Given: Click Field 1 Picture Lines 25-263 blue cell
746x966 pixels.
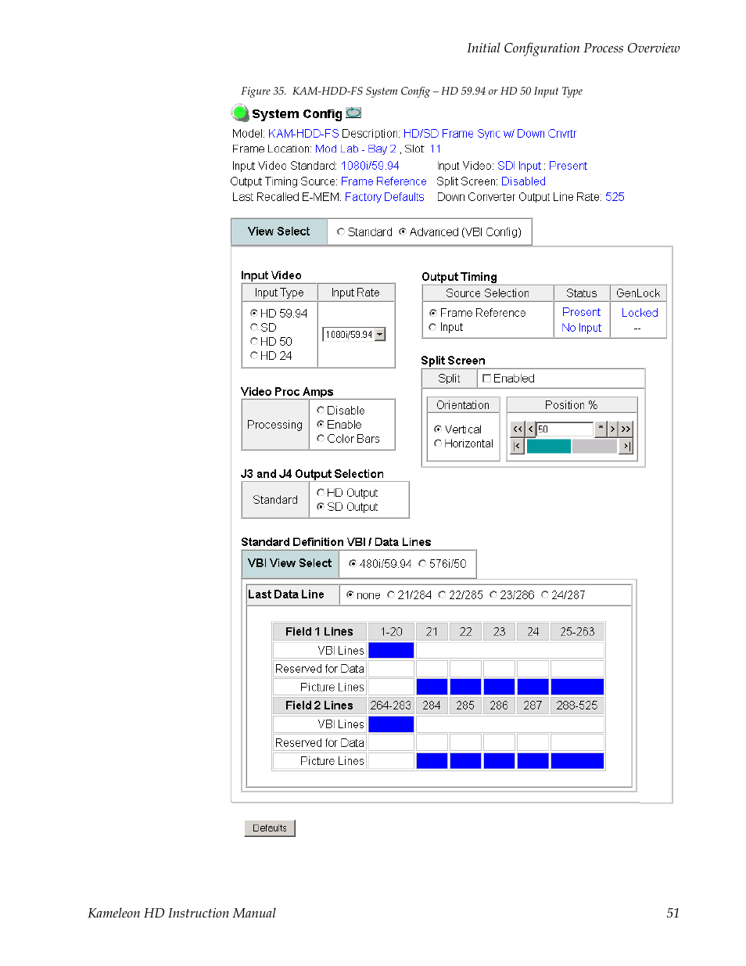Looking at the screenshot, I should pyautogui.click(x=577, y=687).
